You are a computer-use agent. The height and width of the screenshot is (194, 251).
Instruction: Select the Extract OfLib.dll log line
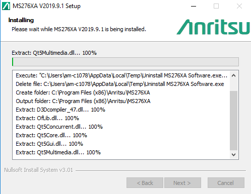47,118
